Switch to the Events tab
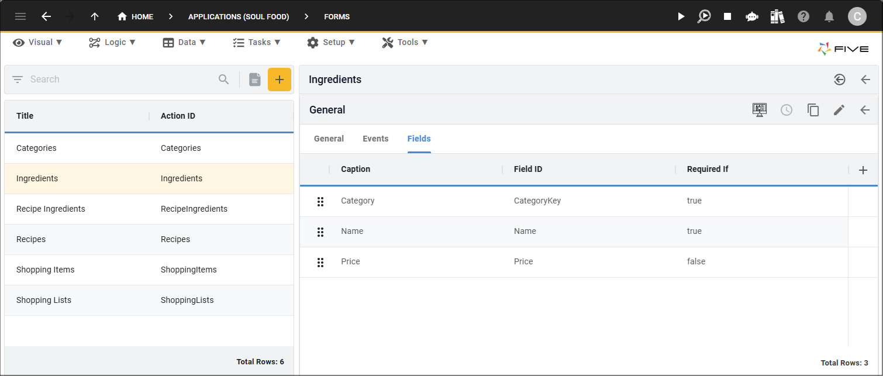883x376 pixels. [375, 139]
